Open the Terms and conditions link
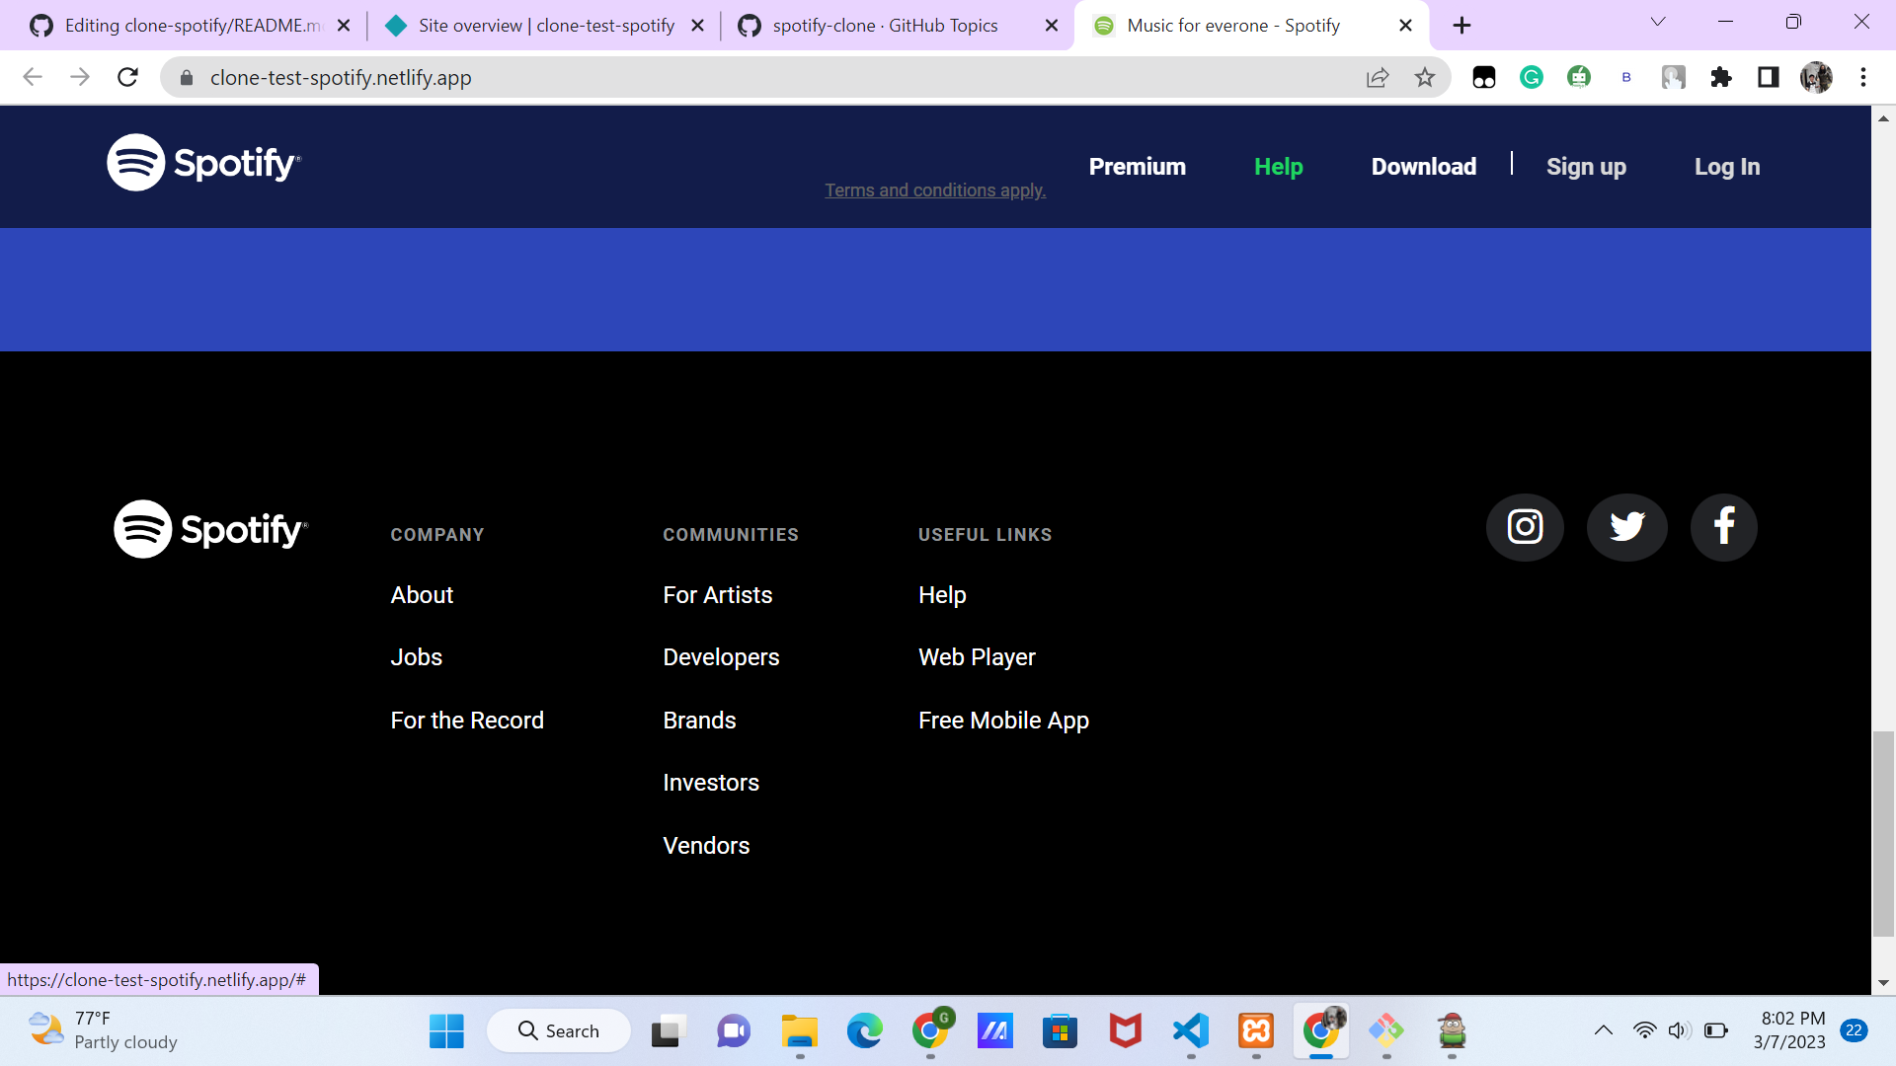This screenshot has height=1066, width=1896. point(934,190)
